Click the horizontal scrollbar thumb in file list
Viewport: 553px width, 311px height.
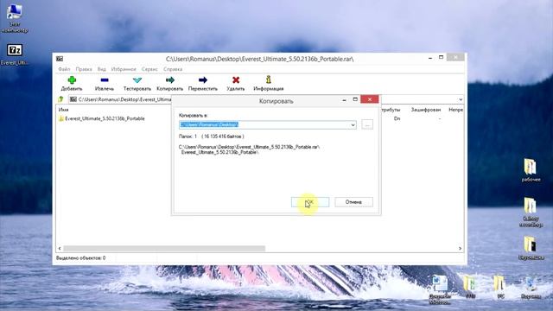point(164,249)
